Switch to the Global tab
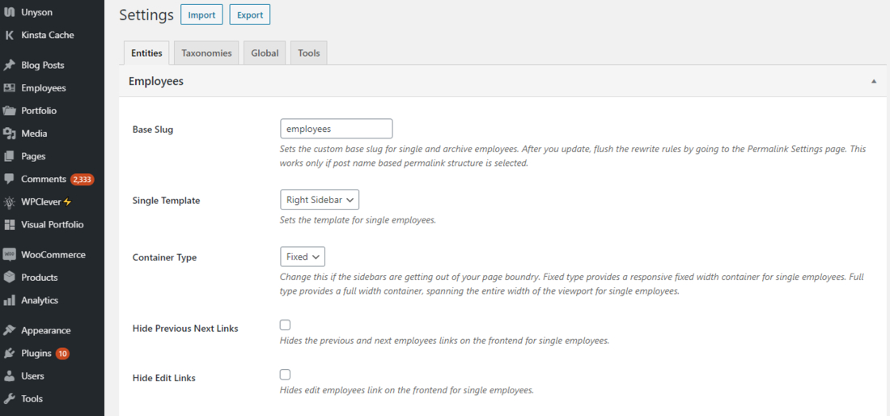The width and height of the screenshot is (890, 416). [265, 53]
